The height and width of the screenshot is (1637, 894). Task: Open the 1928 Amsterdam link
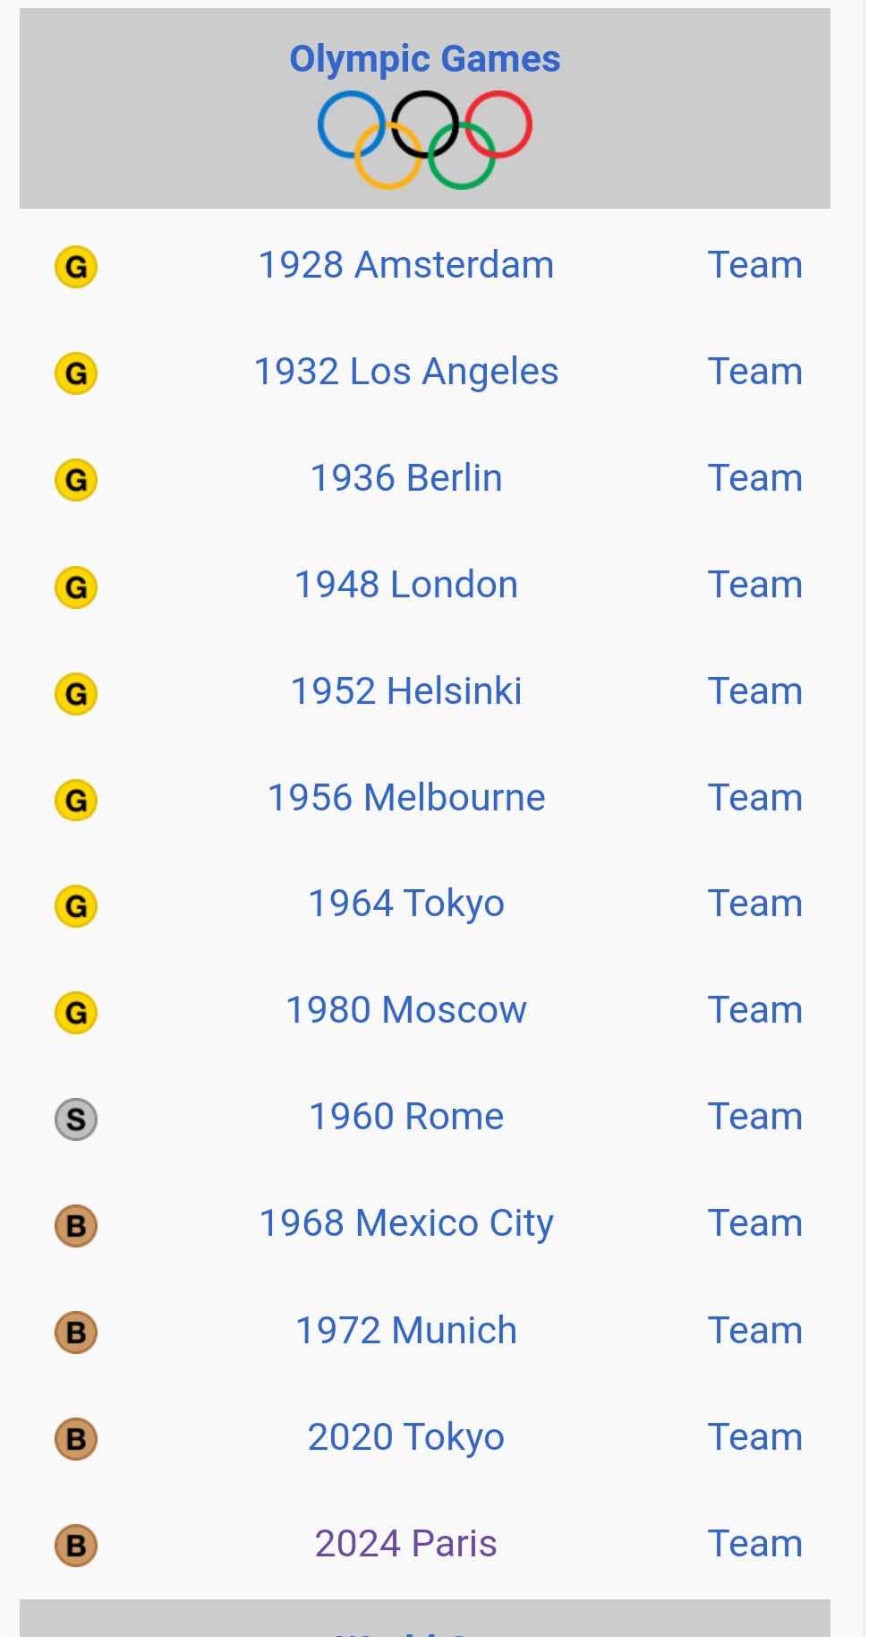coord(406,265)
